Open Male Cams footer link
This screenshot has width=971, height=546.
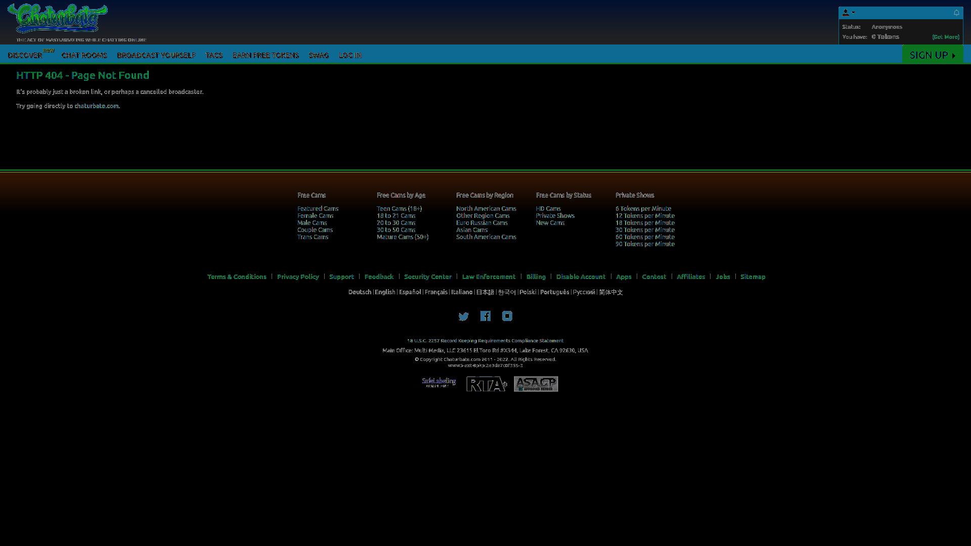click(312, 222)
